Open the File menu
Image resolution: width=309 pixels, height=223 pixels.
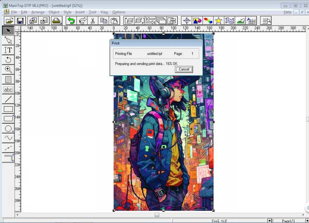(x=14, y=12)
